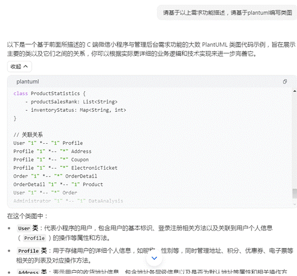Click the code scrollbar thumb
Viewport: 297px width, 276px height.
click(294, 194)
